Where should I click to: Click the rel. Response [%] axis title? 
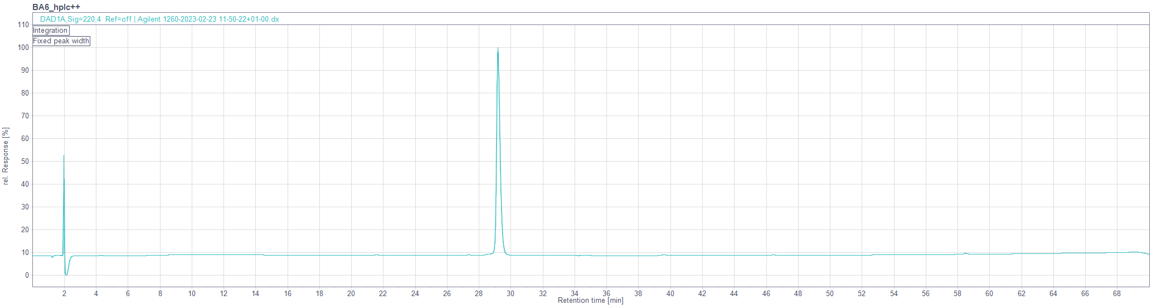point(6,156)
